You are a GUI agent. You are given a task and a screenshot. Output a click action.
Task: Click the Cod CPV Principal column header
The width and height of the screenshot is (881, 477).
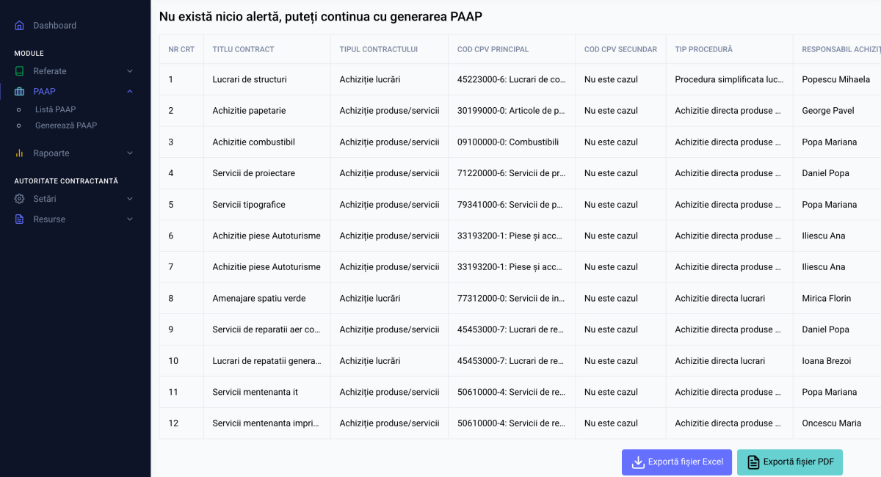493,50
